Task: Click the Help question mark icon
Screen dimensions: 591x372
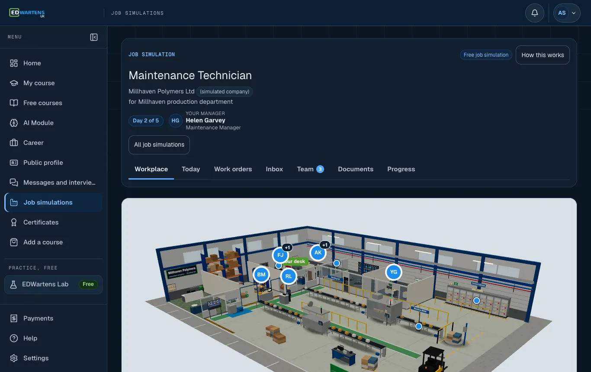Action: pos(14,338)
